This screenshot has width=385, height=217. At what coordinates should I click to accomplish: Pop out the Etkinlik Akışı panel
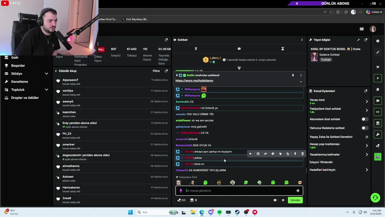(x=166, y=71)
